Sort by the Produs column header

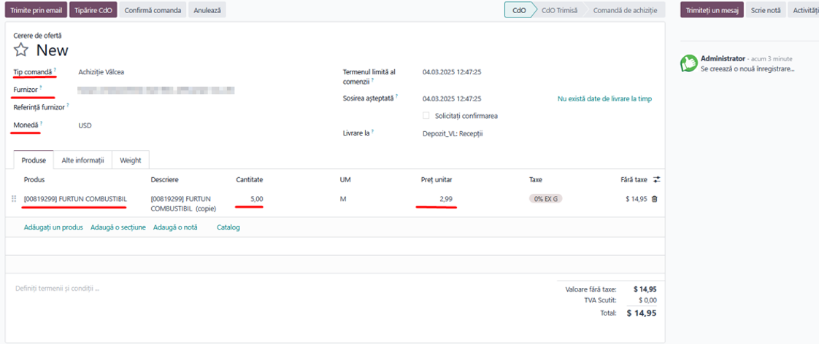point(34,179)
